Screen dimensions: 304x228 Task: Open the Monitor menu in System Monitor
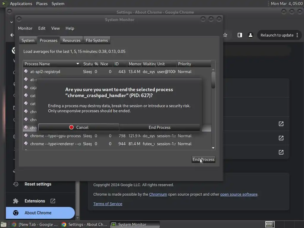[x=25, y=28]
